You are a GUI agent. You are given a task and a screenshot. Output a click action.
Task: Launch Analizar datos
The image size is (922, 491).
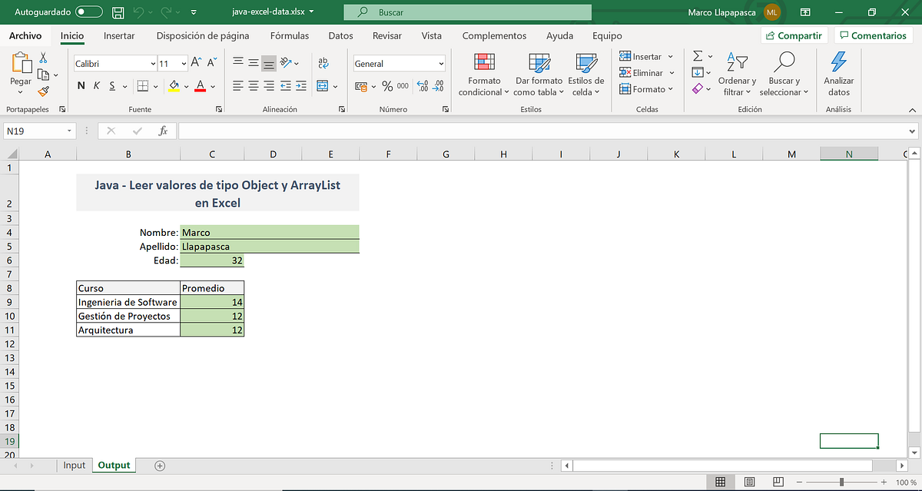click(837, 73)
